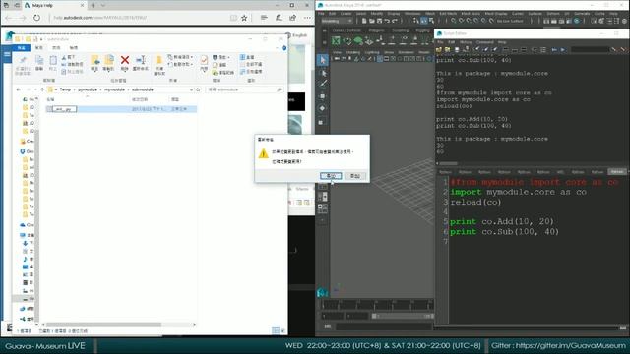Image resolution: width=630 pixels, height=354 pixels.
Task: Click Script Editor Execute All icon
Action: coord(554,49)
